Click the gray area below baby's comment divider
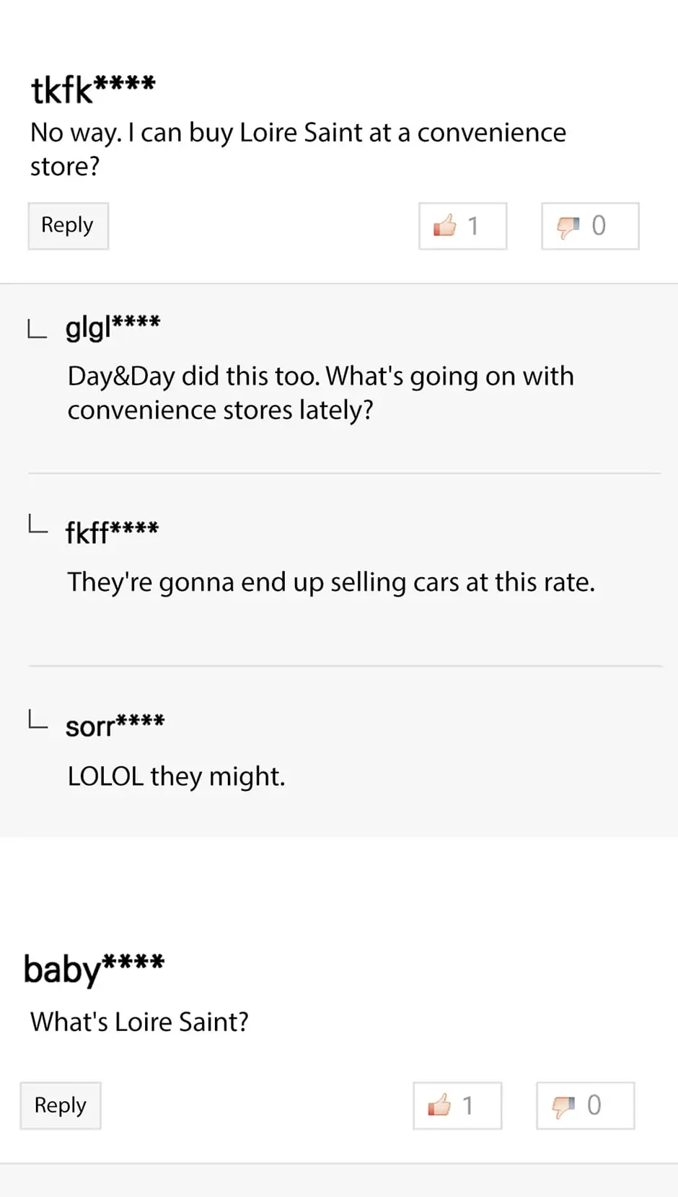This screenshot has height=1197, width=678. 339,1181
